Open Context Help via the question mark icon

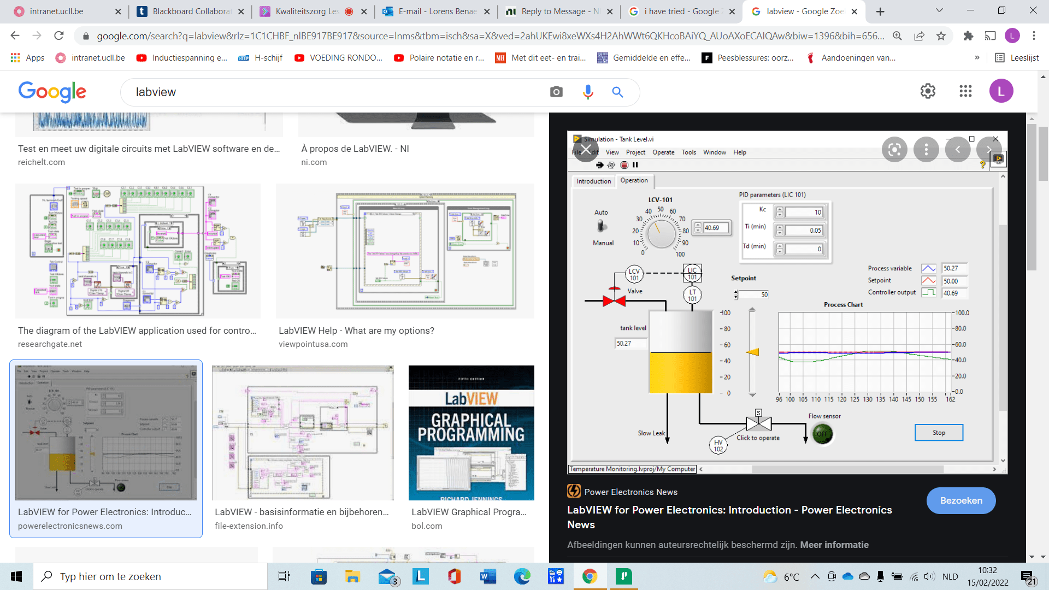pyautogui.click(x=982, y=165)
